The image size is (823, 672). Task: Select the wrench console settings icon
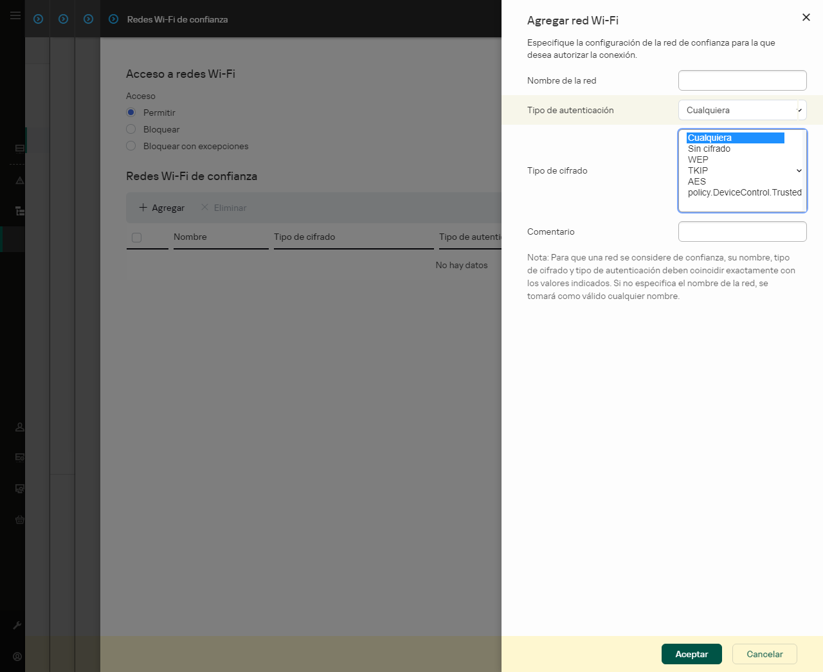point(20,625)
